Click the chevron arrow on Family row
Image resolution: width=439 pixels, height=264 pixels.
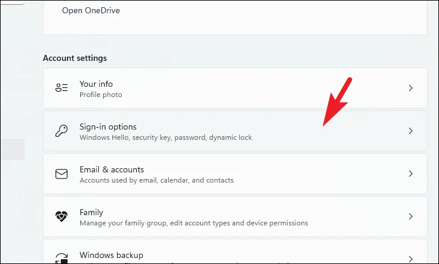coord(411,216)
